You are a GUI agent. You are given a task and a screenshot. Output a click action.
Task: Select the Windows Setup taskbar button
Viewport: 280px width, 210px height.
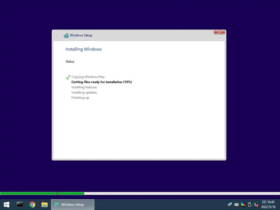coord(73,205)
